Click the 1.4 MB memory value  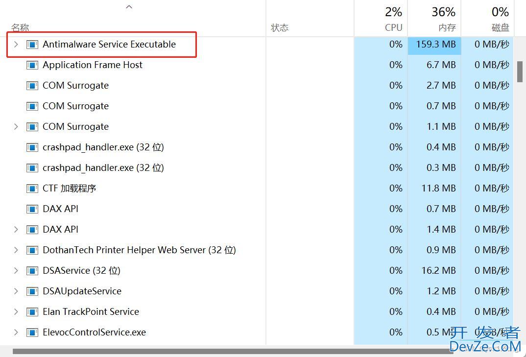click(441, 229)
